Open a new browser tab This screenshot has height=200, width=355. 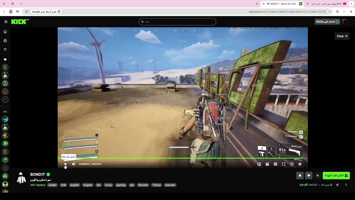[257, 4]
